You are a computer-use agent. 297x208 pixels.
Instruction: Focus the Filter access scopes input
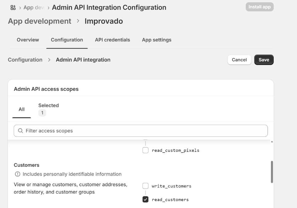(144, 131)
